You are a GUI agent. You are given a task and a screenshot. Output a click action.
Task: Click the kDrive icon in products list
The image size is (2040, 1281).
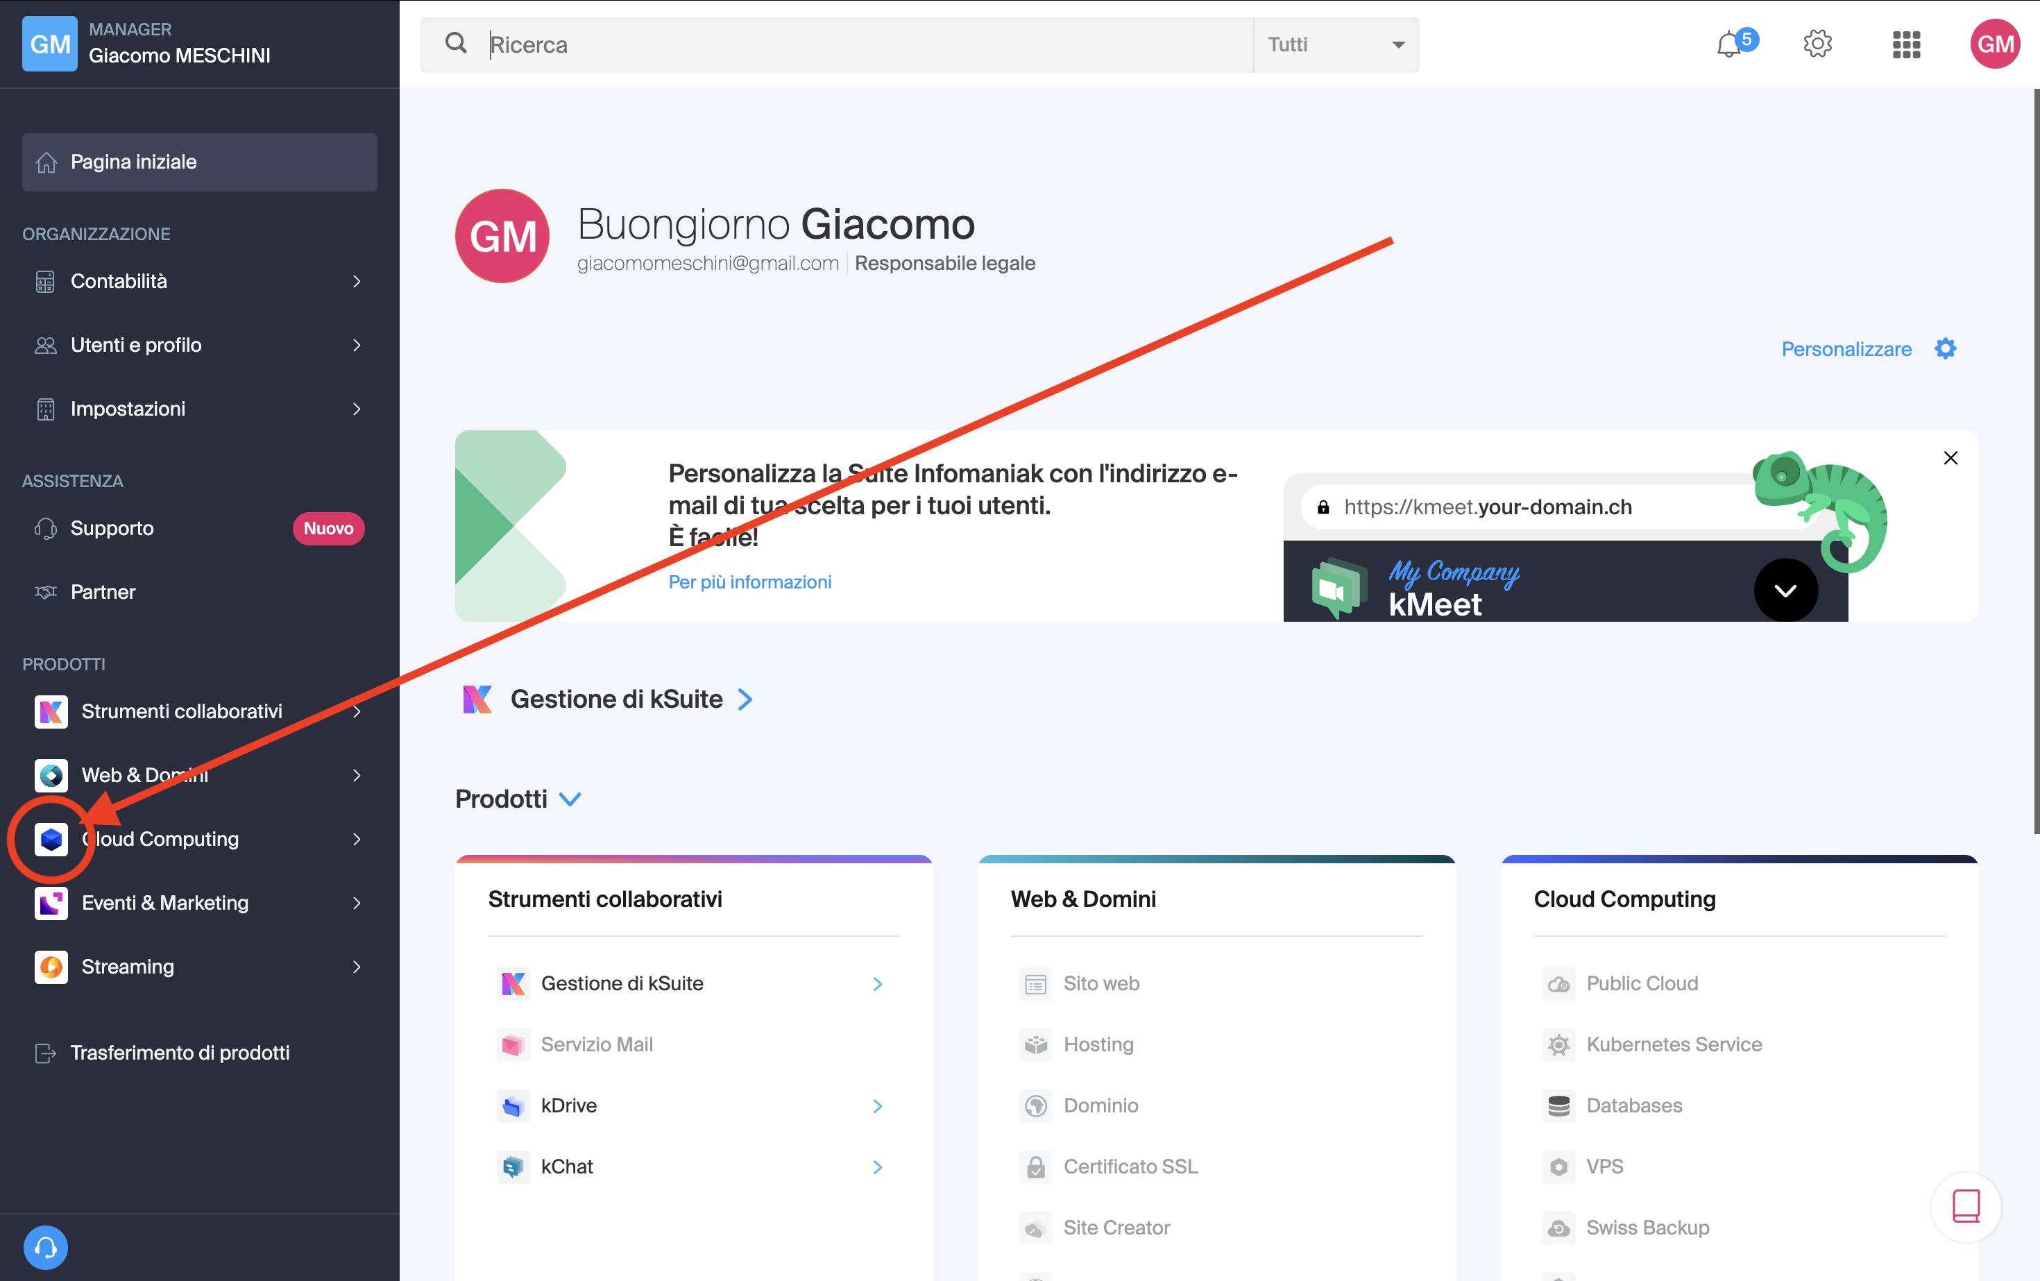513,1105
